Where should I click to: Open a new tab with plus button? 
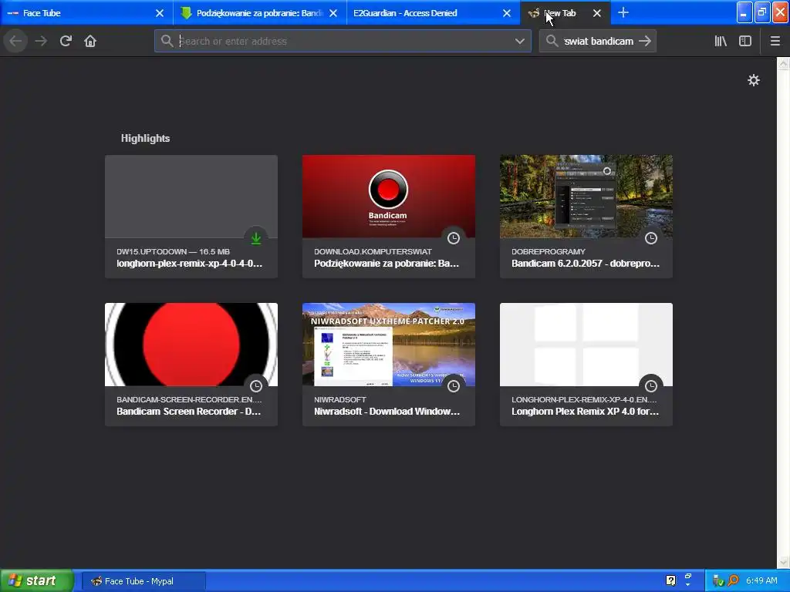(x=623, y=12)
